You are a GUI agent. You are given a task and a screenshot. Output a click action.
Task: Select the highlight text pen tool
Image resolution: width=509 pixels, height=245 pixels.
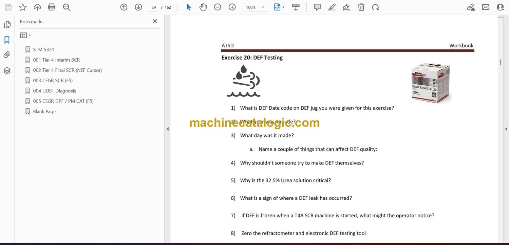(332, 7)
